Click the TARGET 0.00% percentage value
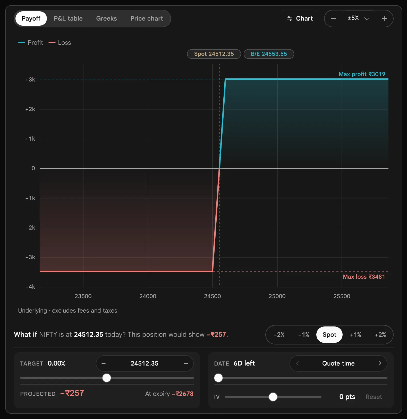Screen dimensions: 407x419 (x=56, y=363)
